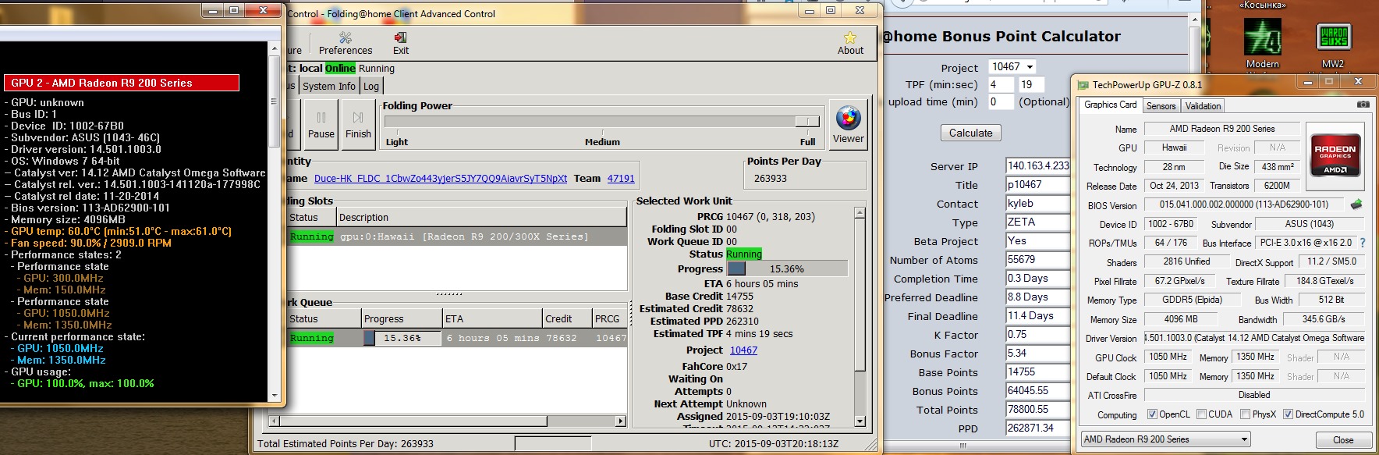Screen dimensions: 1379x455
Task: Open the AMD Radeon R9 200 Series GPU selector
Action: 1165,439
